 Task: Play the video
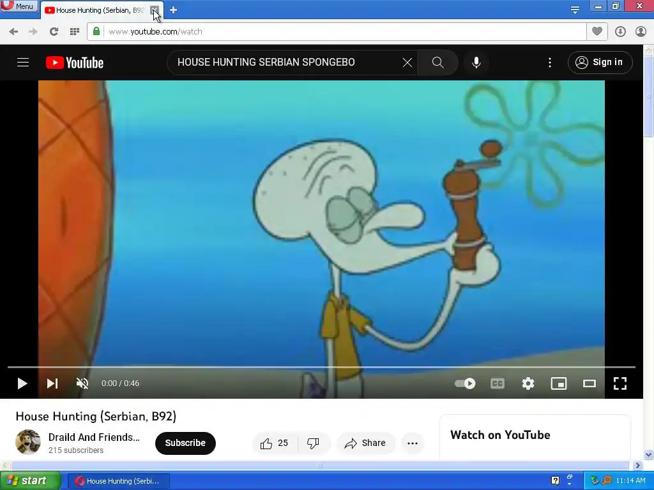(22, 383)
